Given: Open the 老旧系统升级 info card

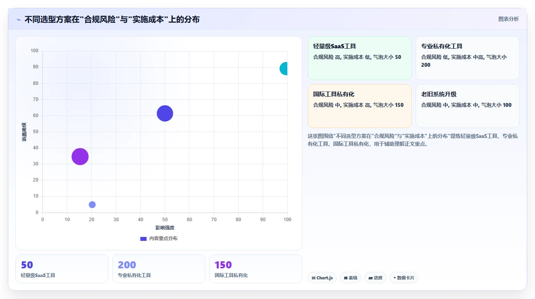Looking at the screenshot, I should tap(467, 106).
